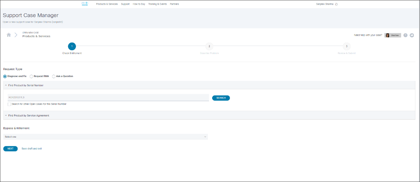The height and width of the screenshot is (182, 420).
Task: Select the Ask a Question radio button
Action: (54, 76)
